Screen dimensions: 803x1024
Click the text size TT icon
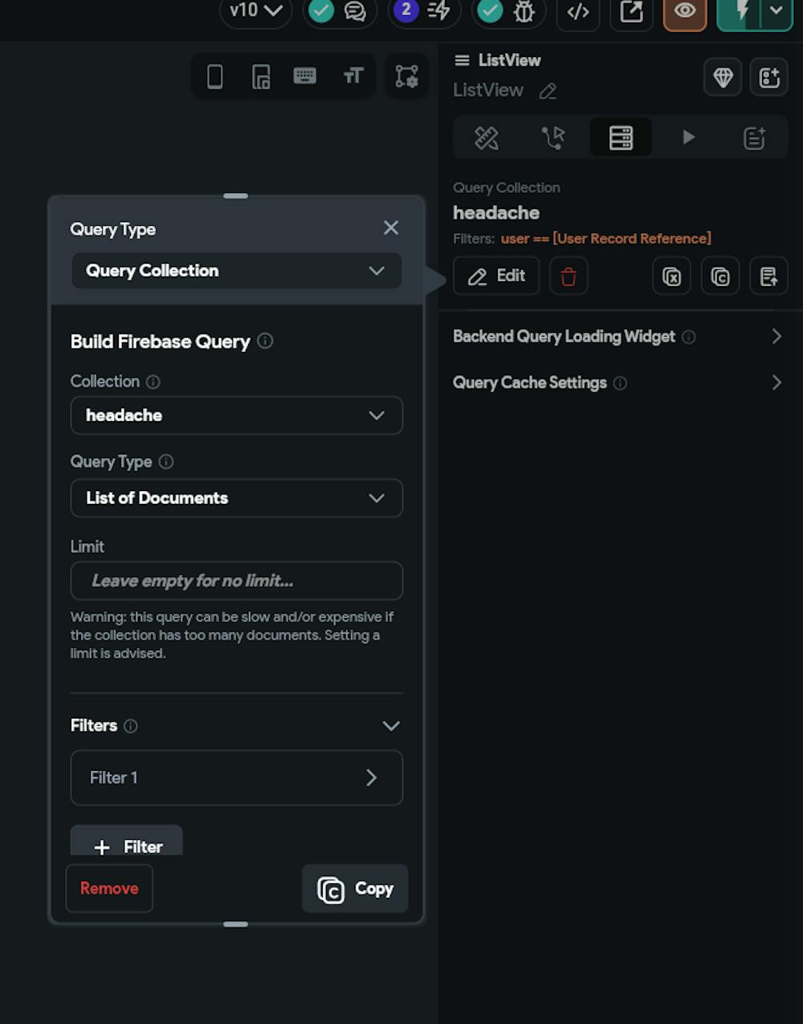(353, 76)
